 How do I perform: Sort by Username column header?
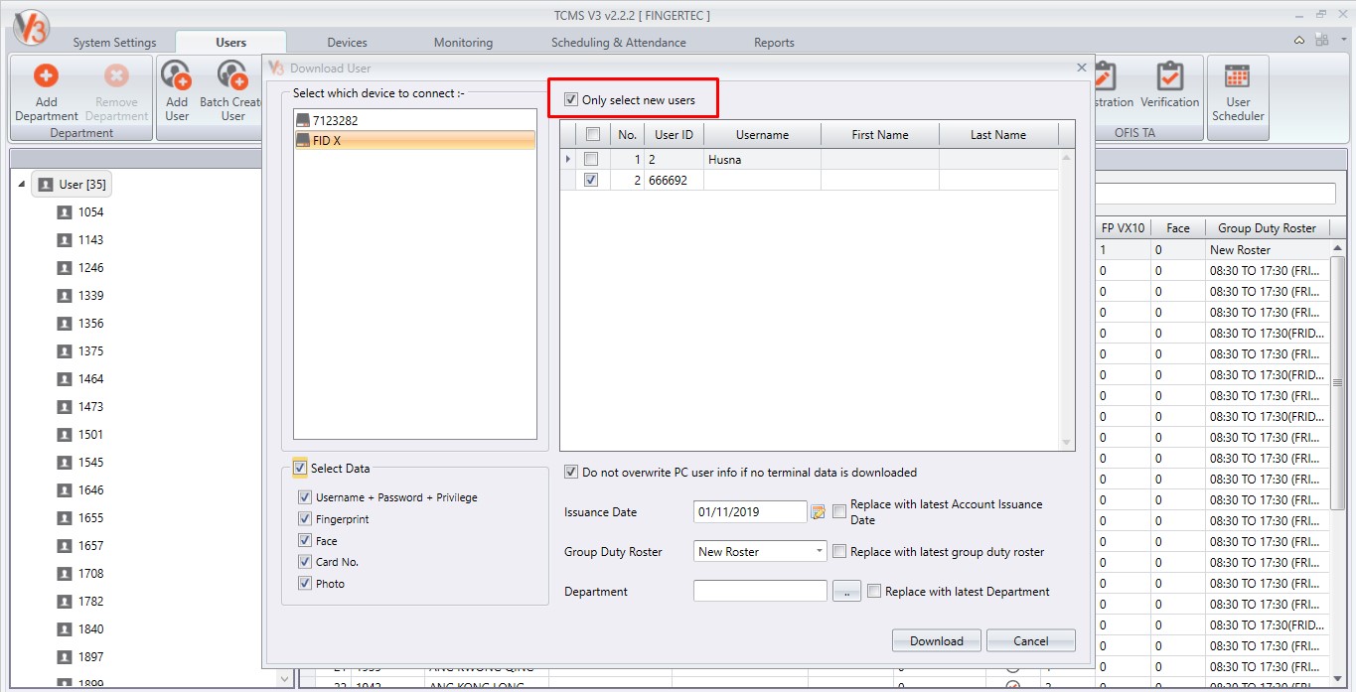pos(763,134)
